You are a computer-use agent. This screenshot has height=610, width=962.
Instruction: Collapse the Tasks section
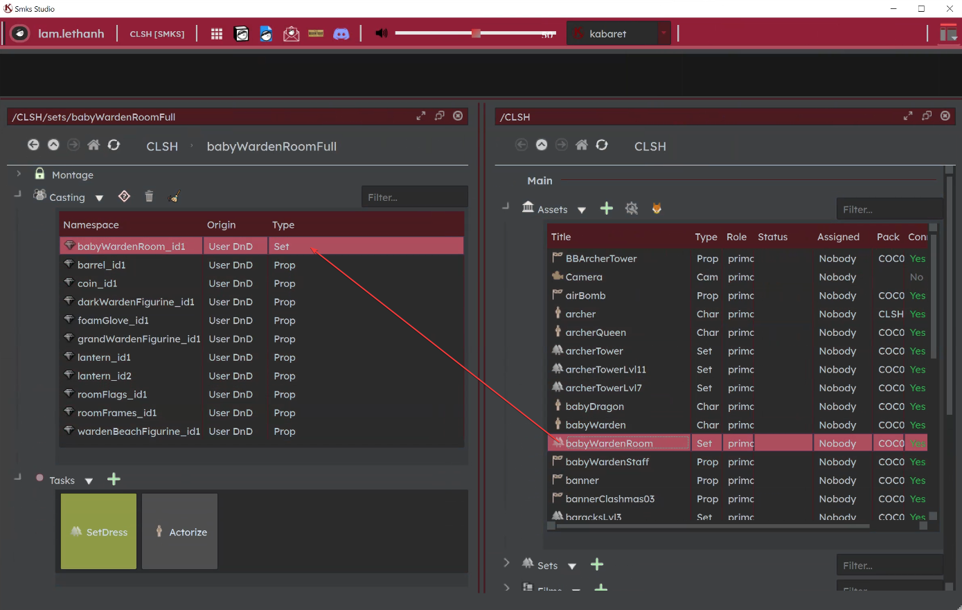[19, 478]
